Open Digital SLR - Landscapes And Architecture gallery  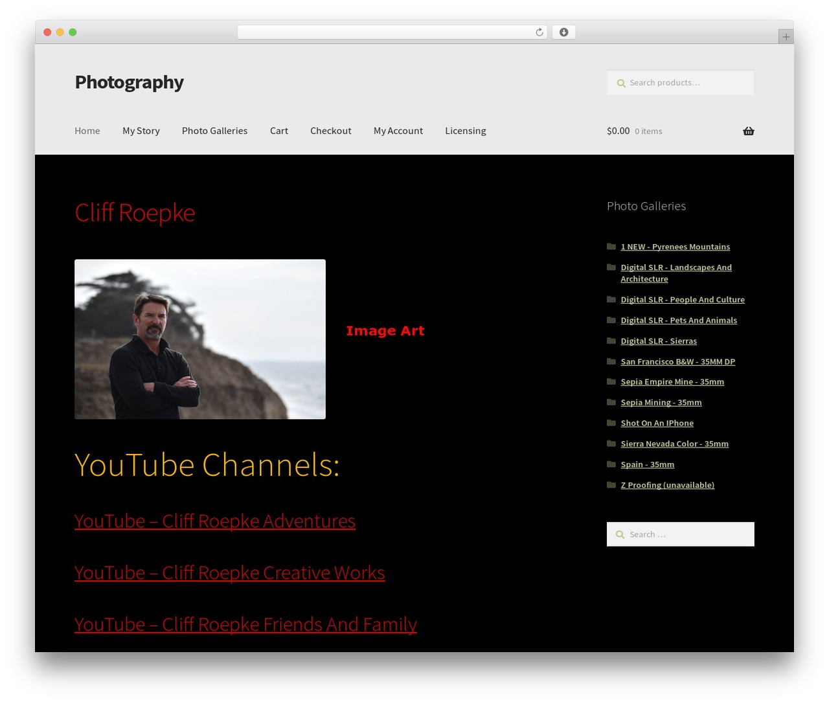tap(676, 273)
